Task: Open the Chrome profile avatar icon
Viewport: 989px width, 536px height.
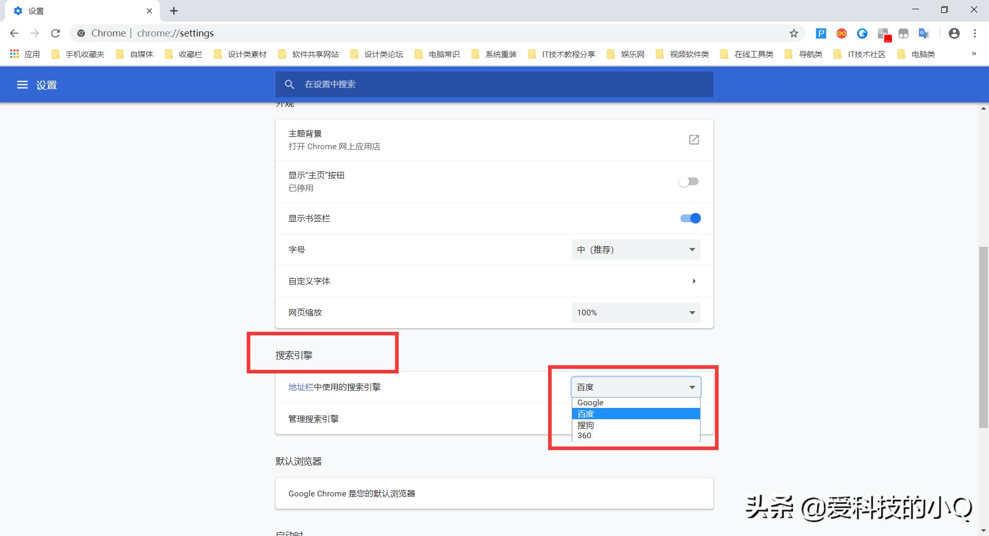Action: point(954,33)
